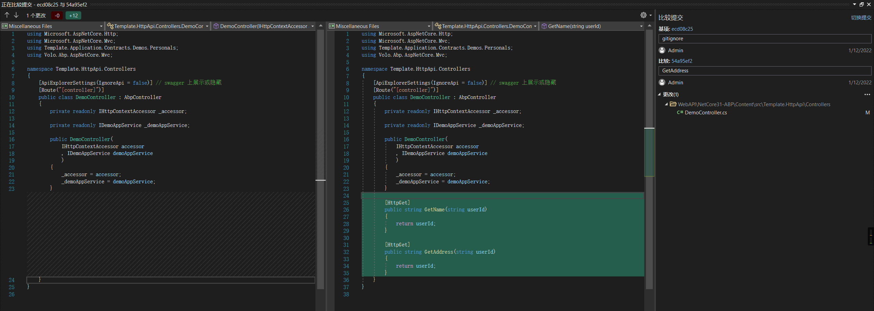Viewport: 874px width, 311px height.
Task: Click window options dropdown arrow in title bar
Action: coord(855,4)
